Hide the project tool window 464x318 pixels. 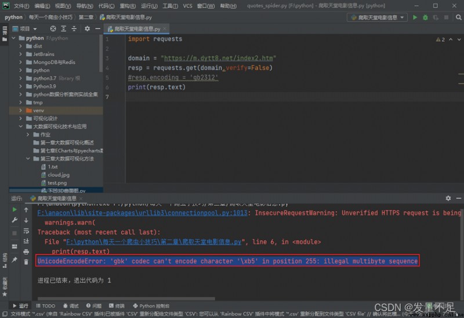tap(97, 28)
